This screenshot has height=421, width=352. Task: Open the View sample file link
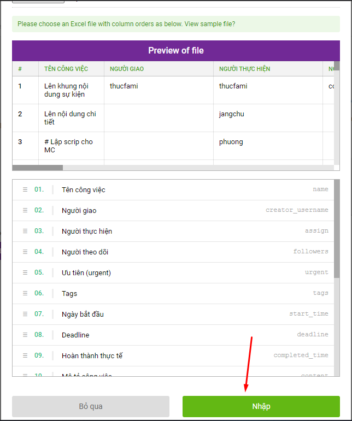click(x=210, y=24)
